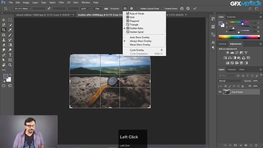
Task: Open the crop settings gear icon
Action: point(131,8)
